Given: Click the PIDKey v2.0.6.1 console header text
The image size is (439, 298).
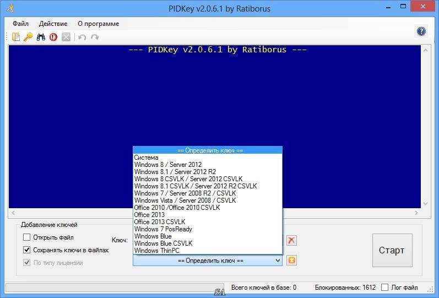Looking at the screenshot, I should click(x=218, y=50).
